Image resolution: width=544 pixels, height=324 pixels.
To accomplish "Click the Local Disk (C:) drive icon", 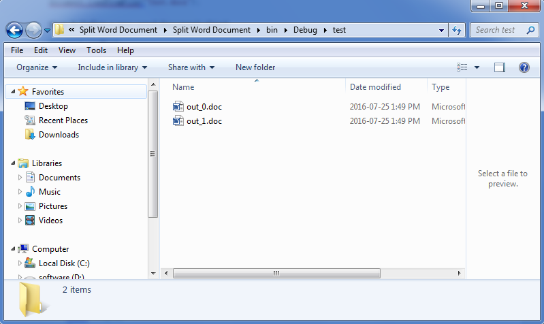I will coord(30,263).
